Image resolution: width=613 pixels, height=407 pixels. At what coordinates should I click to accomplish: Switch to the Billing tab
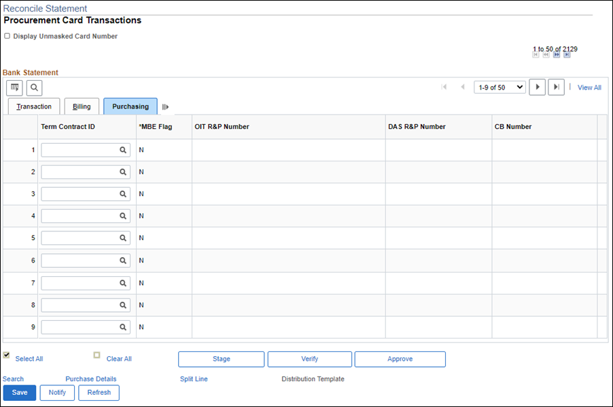(82, 106)
